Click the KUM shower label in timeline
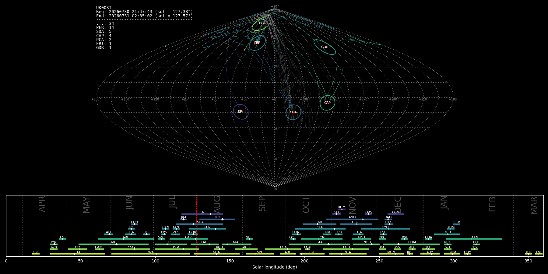The image size is (548, 274). (342, 207)
